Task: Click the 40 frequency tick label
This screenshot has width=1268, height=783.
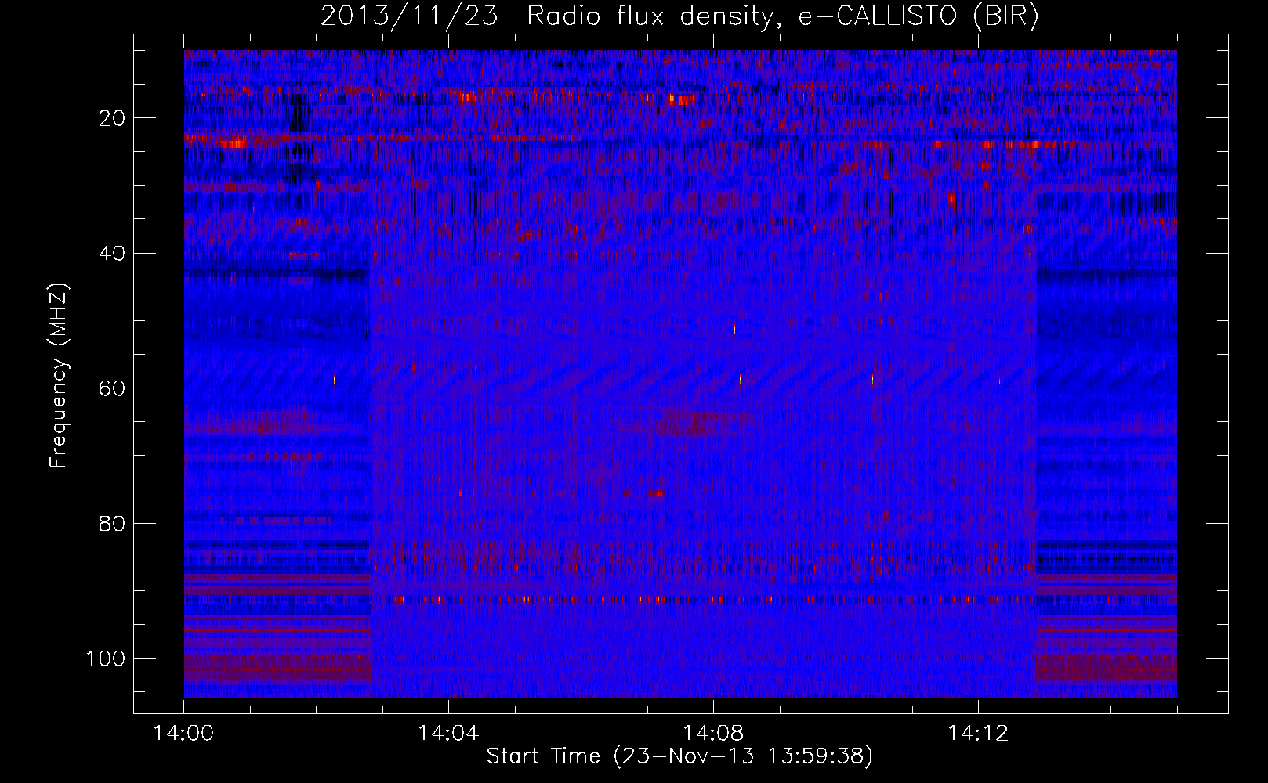Action: [x=112, y=254]
